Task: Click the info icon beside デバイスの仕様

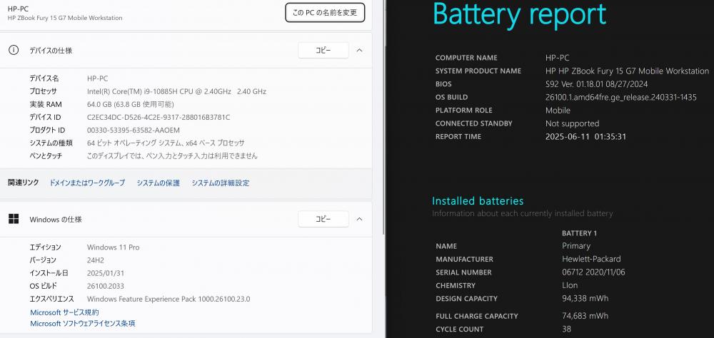Action: (14, 51)
